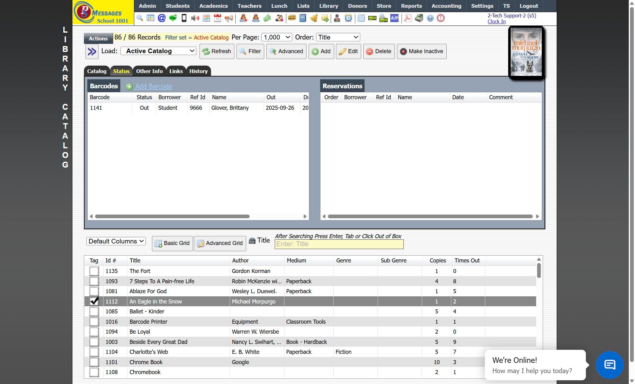Open the hamburger lunch icon
Screen dimensions: 635x384
tap(292, 18)
